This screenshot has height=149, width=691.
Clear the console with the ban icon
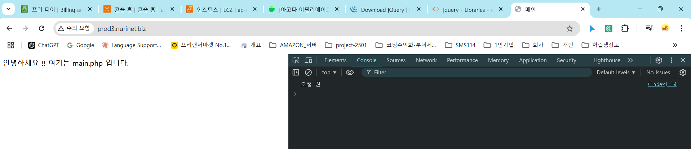[308, 73]
